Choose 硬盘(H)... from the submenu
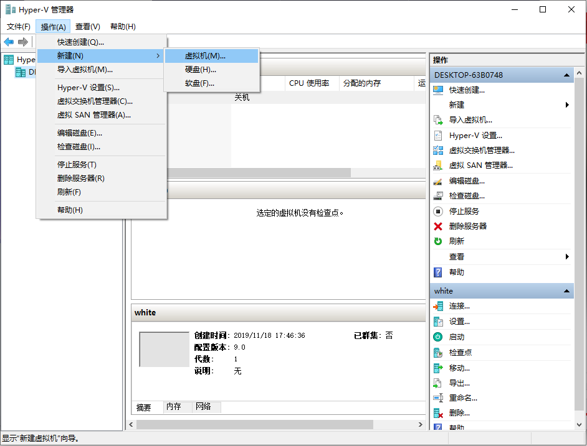 pos(211,70)
